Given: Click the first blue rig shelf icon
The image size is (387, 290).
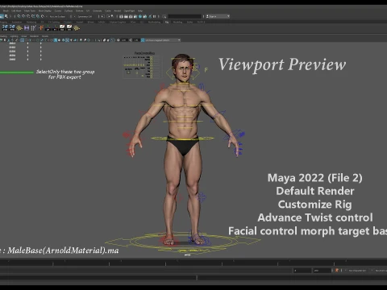Looking at the screenshot, I should tap(5, 27).
